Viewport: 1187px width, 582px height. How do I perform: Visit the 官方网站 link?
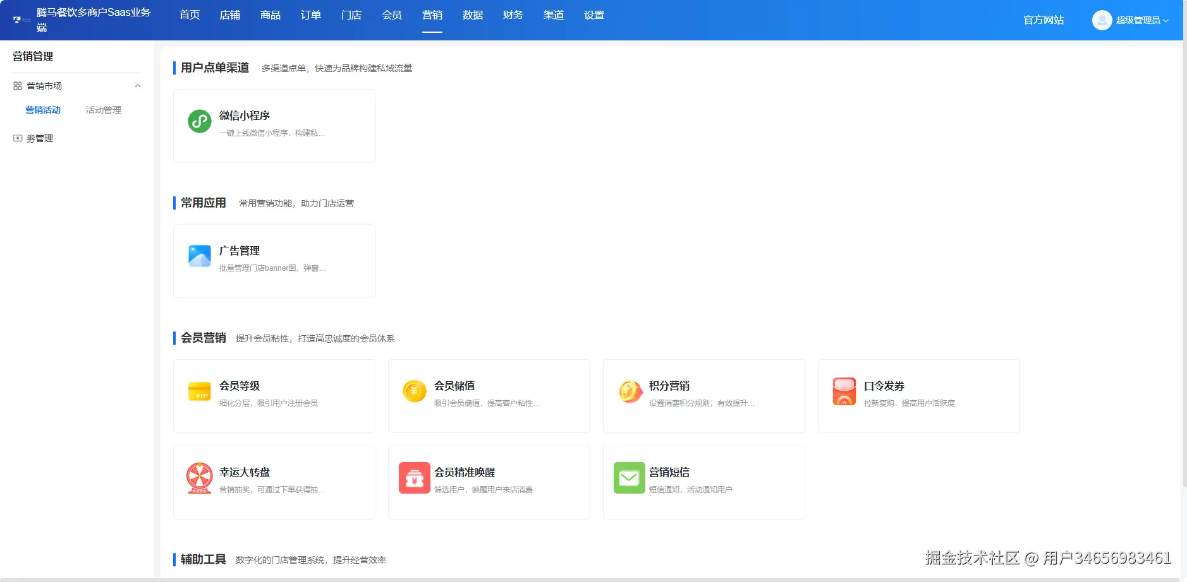click(1044, 20)
